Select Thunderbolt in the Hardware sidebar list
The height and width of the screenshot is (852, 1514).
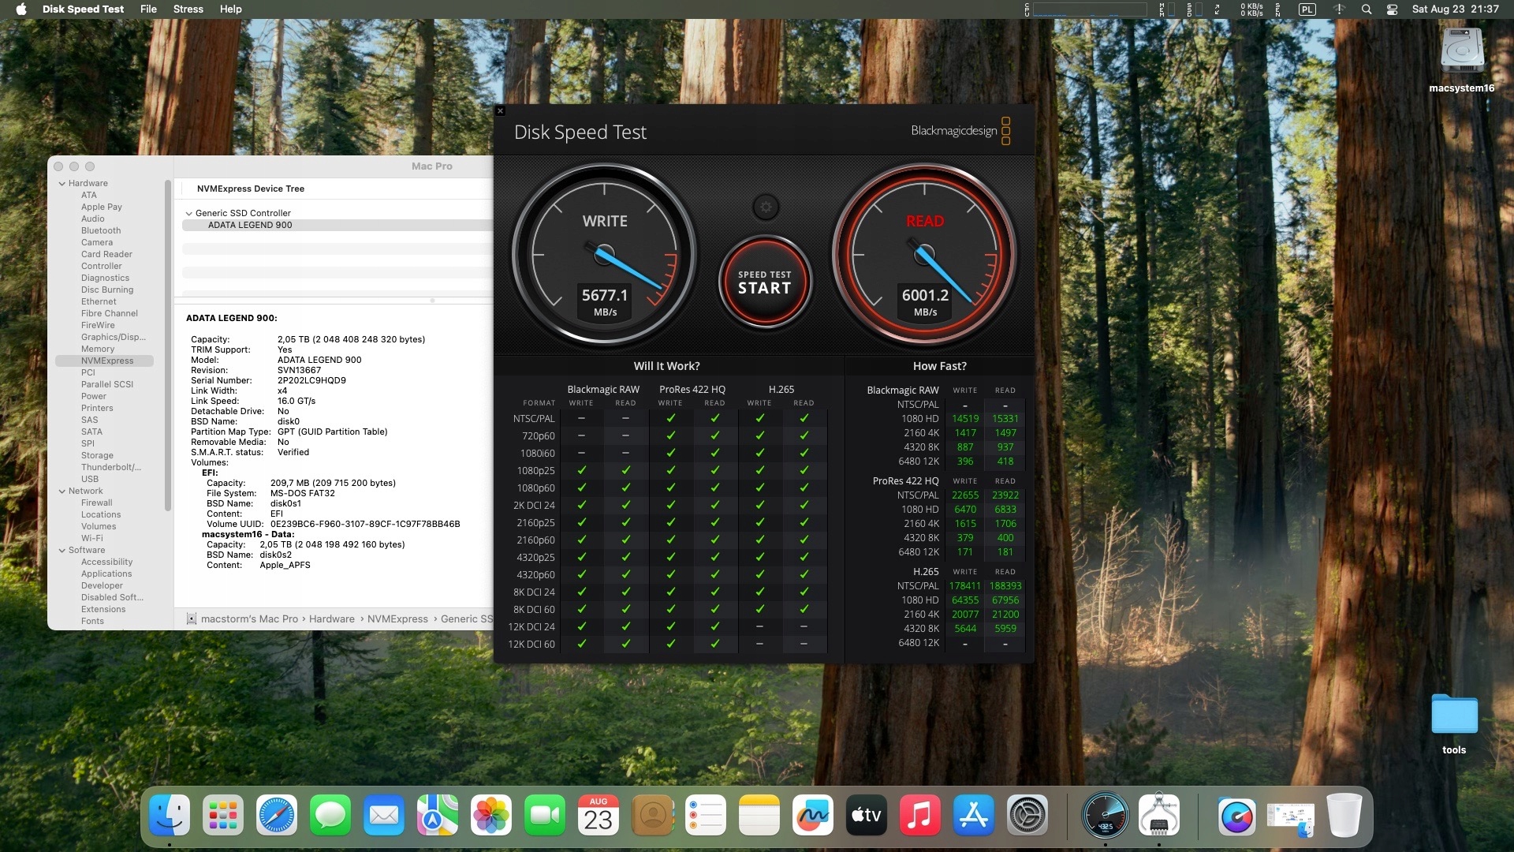110,467
